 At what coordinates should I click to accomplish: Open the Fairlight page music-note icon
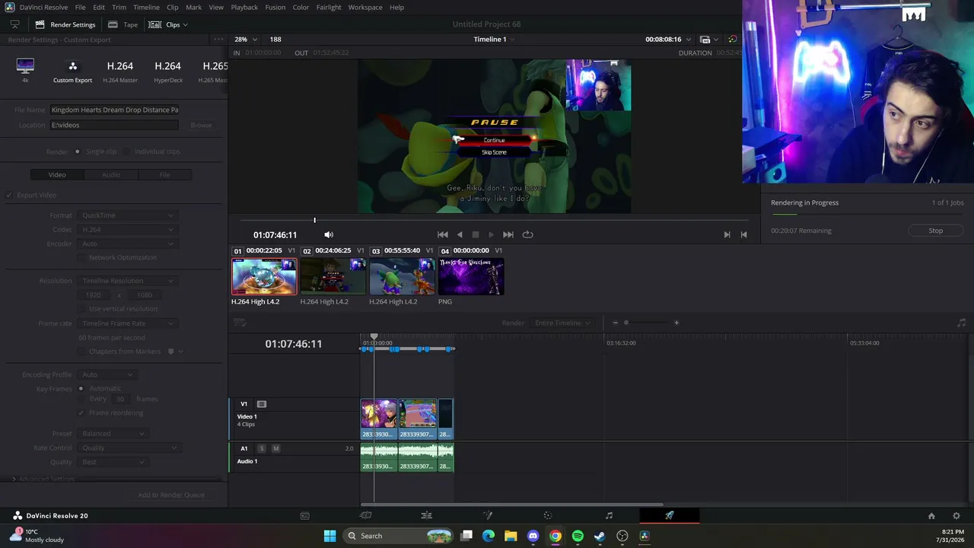[x=609, y=516]
